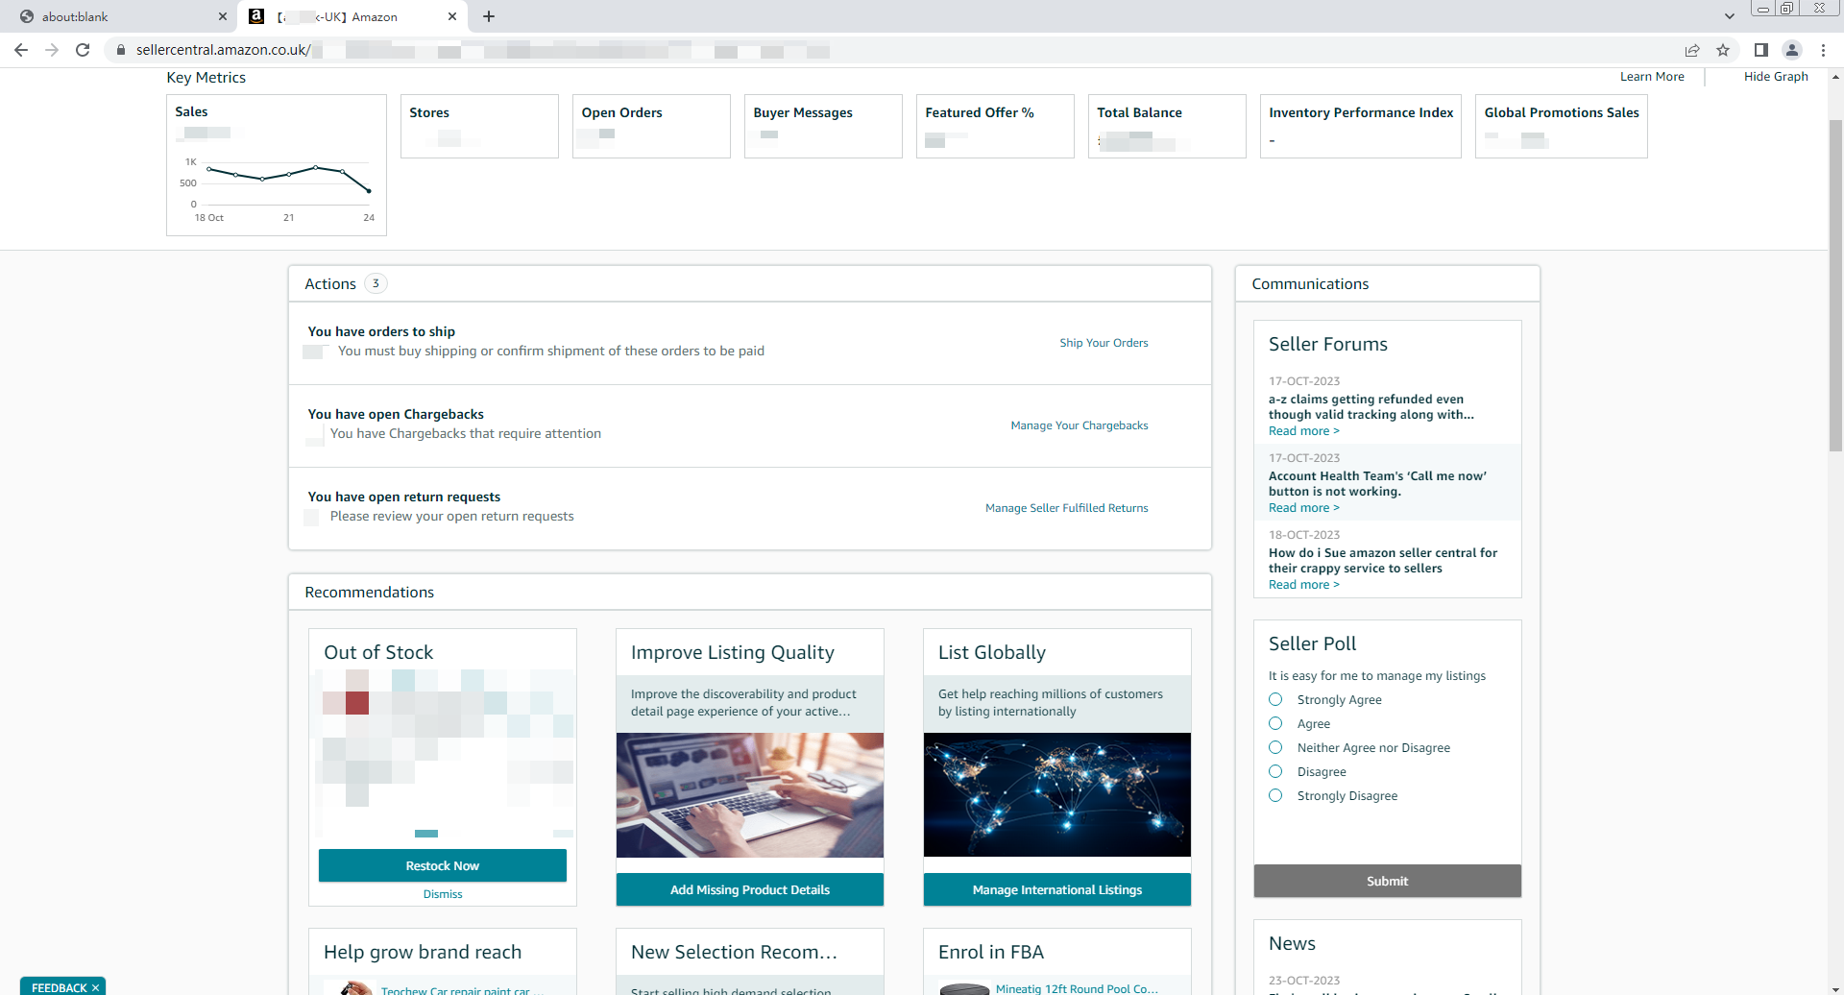
Task: Open the Sales metric card
Action: tap(277, 164)
